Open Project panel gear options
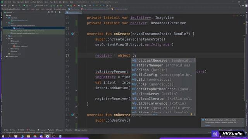Screen dimensions: 248x139 click(x=60, y=12)
